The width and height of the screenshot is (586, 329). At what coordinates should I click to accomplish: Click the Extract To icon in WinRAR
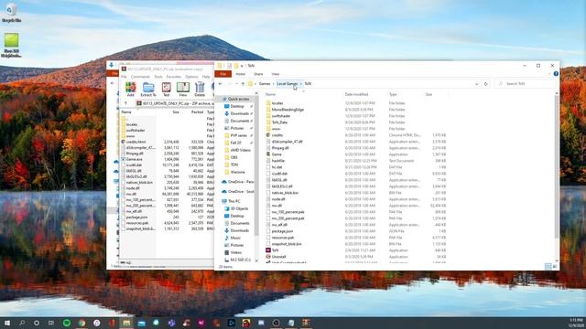[148, 90]
